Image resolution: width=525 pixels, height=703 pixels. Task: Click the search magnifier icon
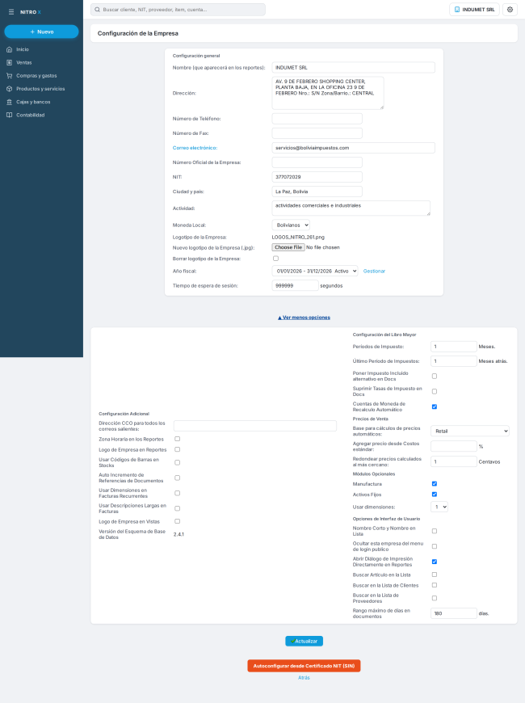click(97, 10)
